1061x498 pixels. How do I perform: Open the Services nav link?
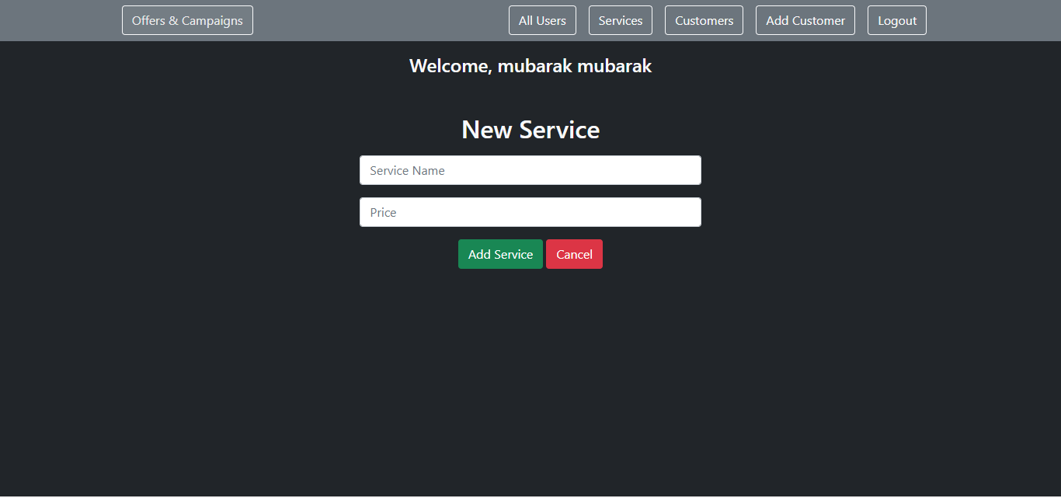tap(621, 20)
